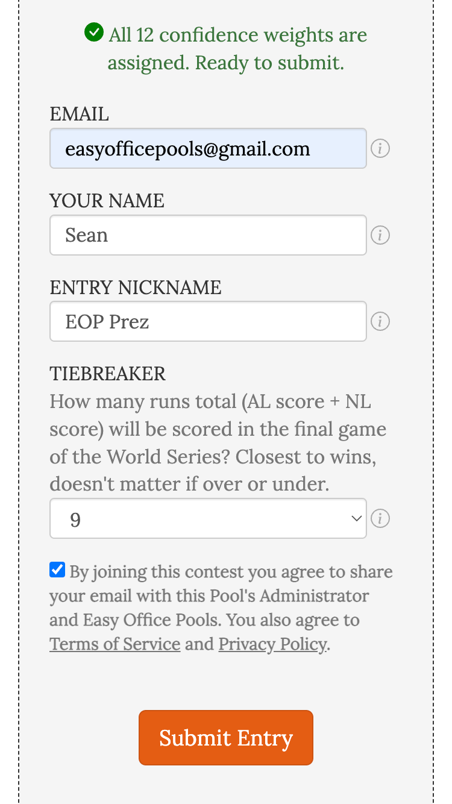Click the info icon beside the tiebreaker selector
Screen dimensions: 452x804
(x=380, y=518)
